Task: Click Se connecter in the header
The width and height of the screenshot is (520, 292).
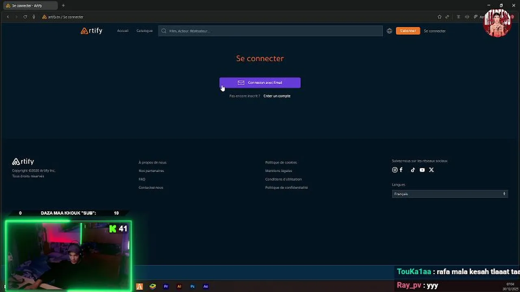Action: (435, 31)
